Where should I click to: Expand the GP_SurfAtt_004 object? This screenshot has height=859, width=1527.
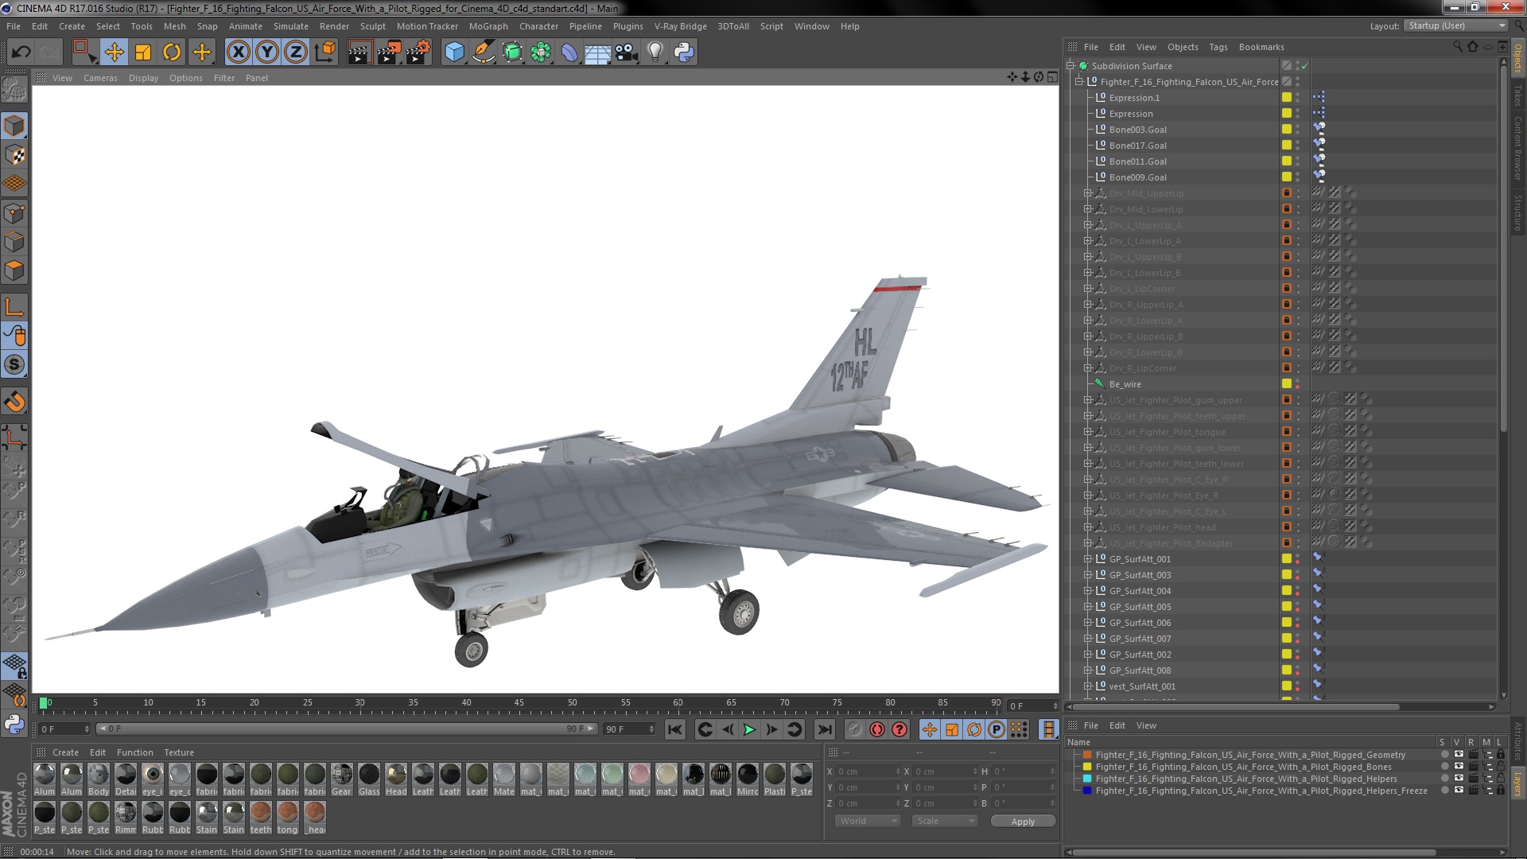coord(1088,591)
